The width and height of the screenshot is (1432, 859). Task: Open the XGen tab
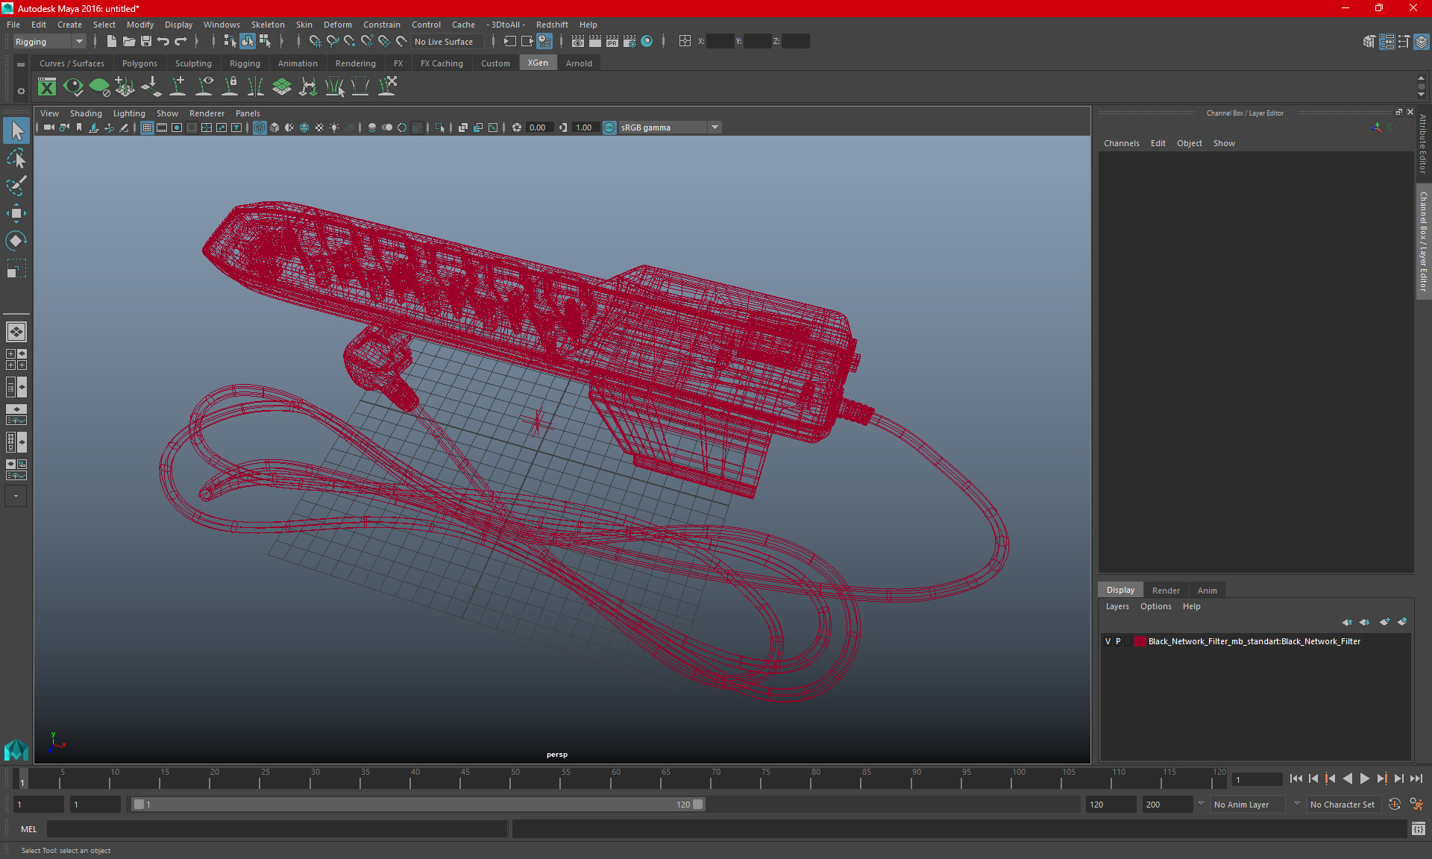point(537,63)
